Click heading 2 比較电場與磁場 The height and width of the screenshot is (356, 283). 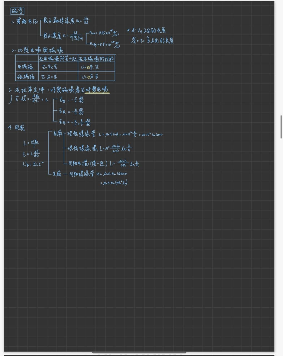(38, 50)
